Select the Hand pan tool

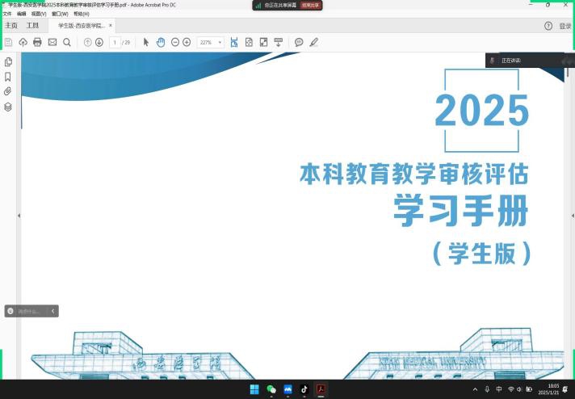161,42
